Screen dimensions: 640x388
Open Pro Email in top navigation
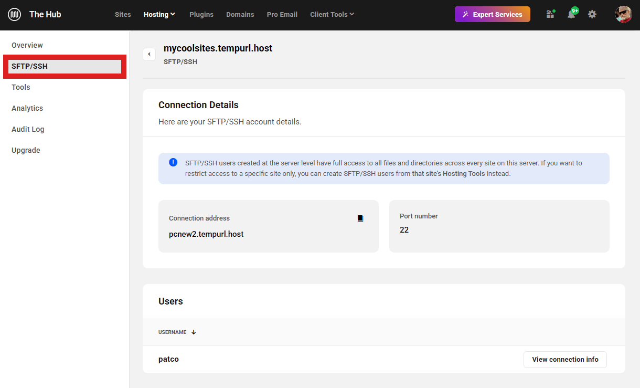pos(282,15)
